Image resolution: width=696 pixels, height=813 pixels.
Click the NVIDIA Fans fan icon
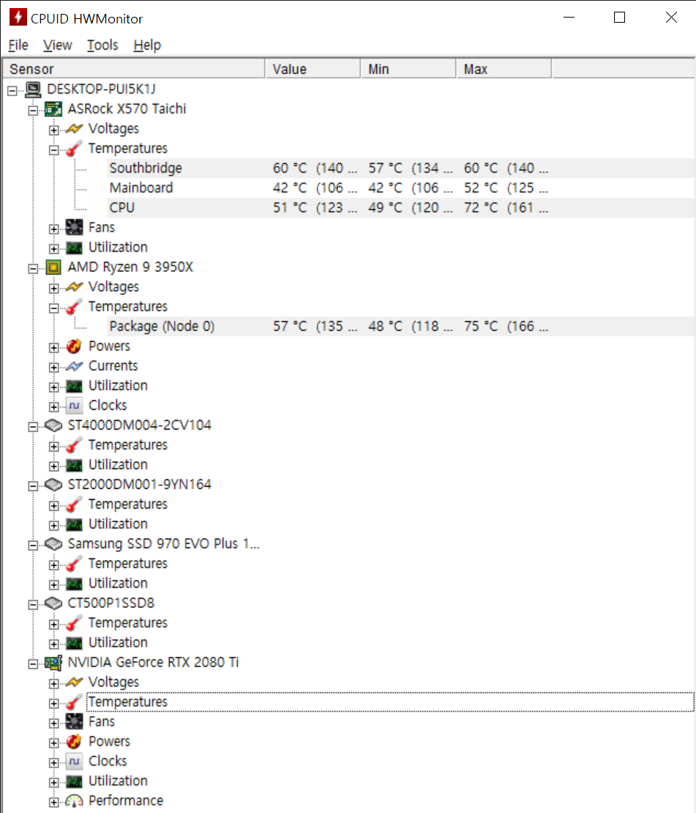pos(74,722)
